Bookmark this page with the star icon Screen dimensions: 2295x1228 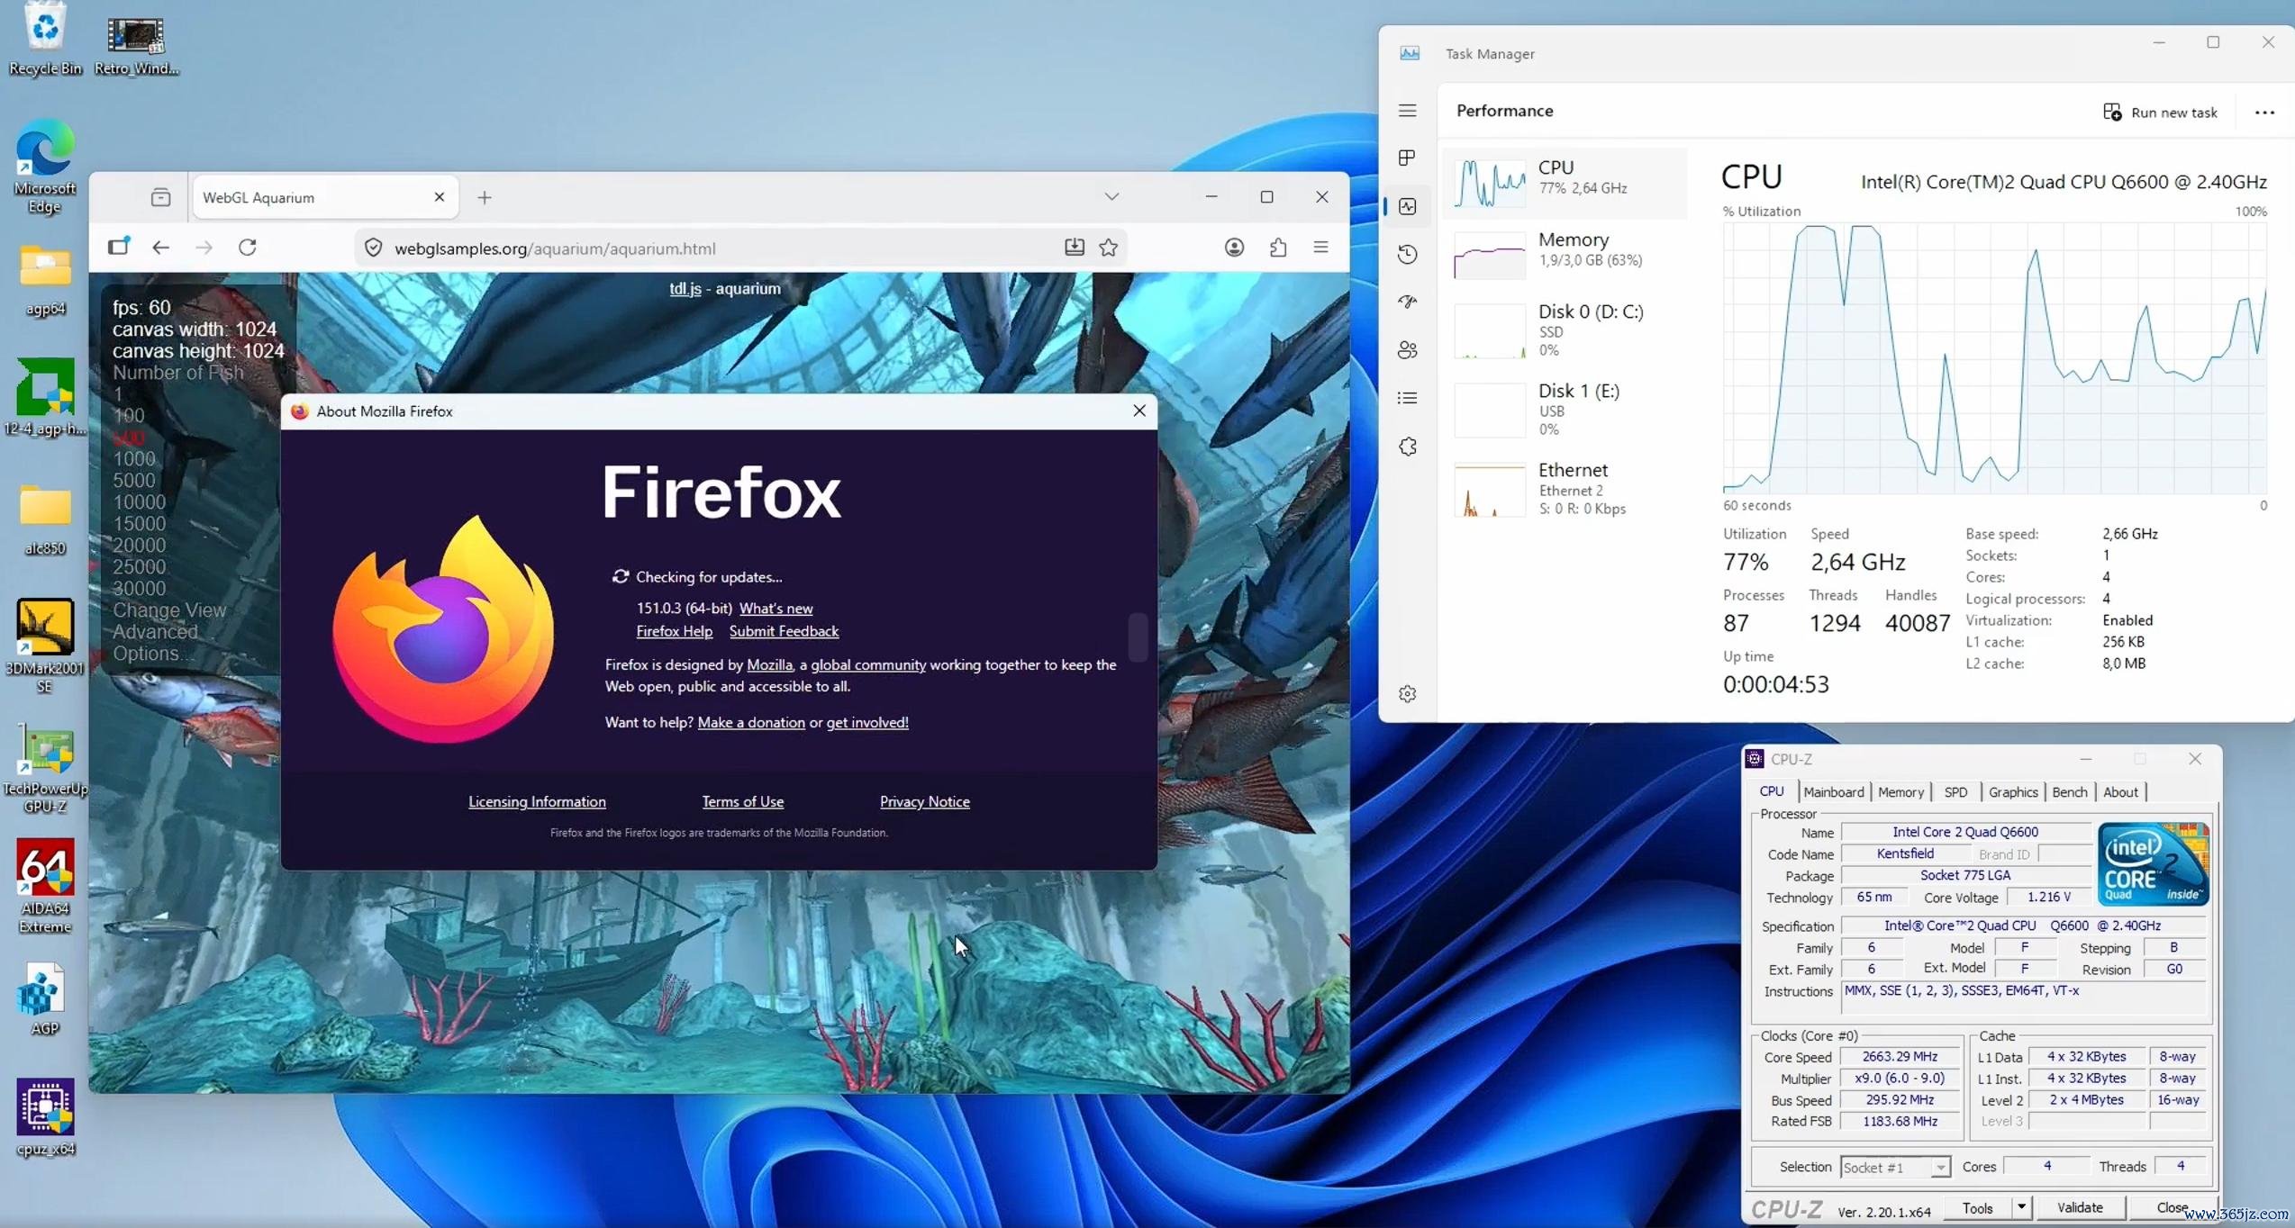pos(1109,248)
